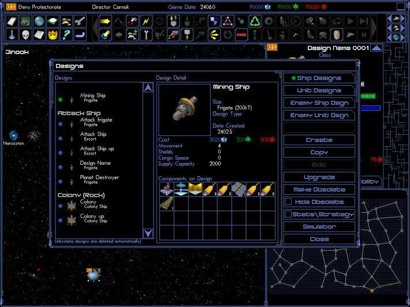This screenshot has width=410, height=307.
Task: Switch to the Unit Designs tab
Action: (319, 90)
